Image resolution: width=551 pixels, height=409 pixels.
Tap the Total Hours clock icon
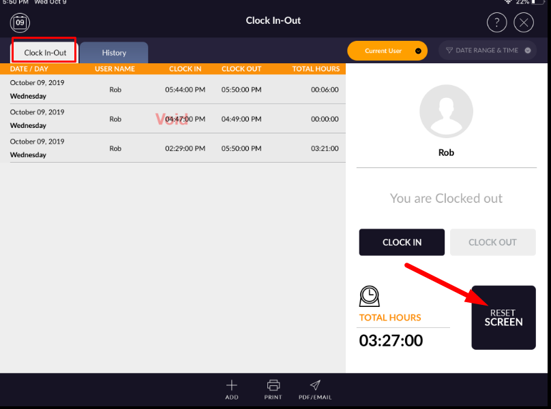pyautogui.click(x=370, y=296)
